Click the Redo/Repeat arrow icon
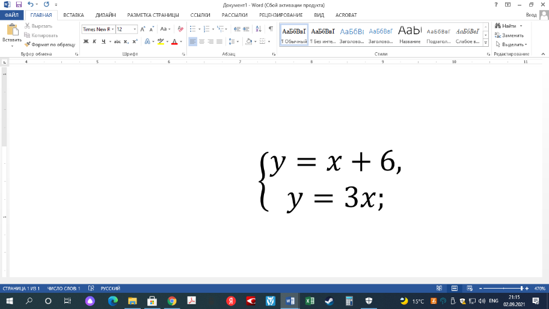The image size is (549, 309). click(46, 5)
